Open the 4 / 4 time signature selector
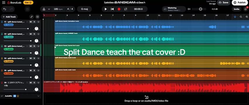This screenshot has height=105, width=249. [x=70, y=9]
